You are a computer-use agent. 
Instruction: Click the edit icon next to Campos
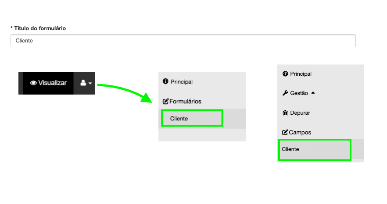point(285,132)
